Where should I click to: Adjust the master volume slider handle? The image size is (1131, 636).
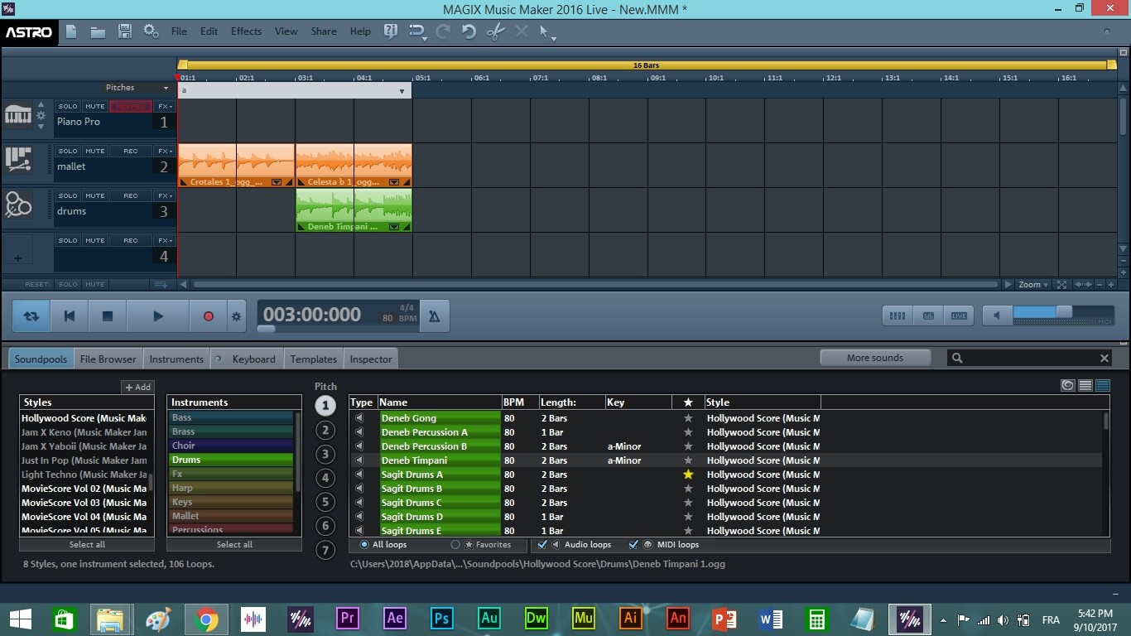click(x=1064, y=311)
